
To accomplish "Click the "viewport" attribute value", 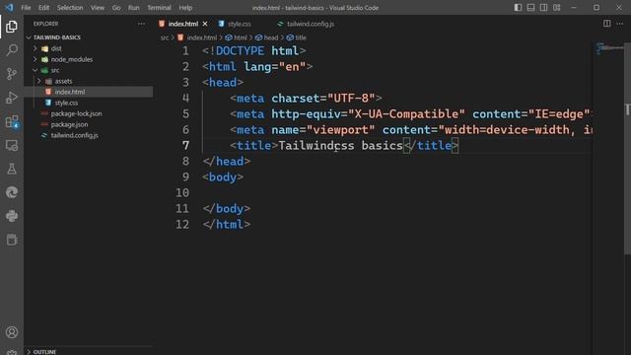I will (340, 130).
